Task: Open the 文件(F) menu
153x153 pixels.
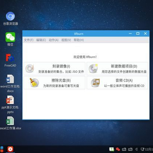Action: pyautogui.click(x=28, y=40)
